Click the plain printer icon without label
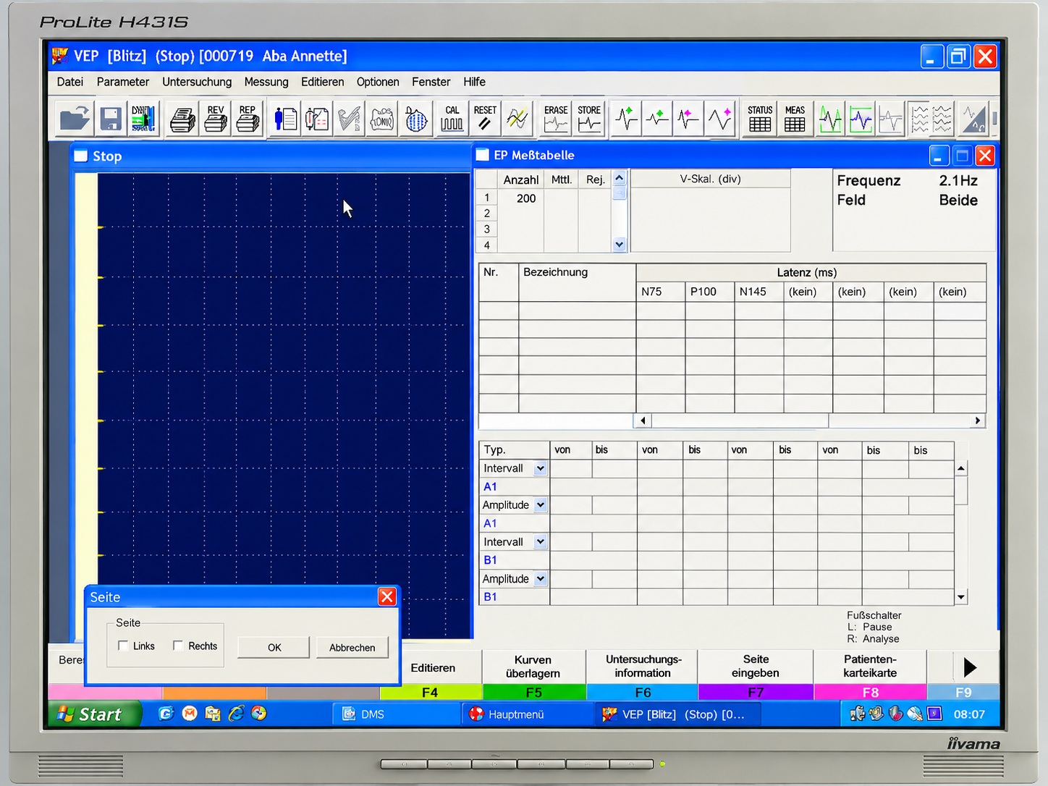This screenshot has height=786, width=1048. click(182, 118)
